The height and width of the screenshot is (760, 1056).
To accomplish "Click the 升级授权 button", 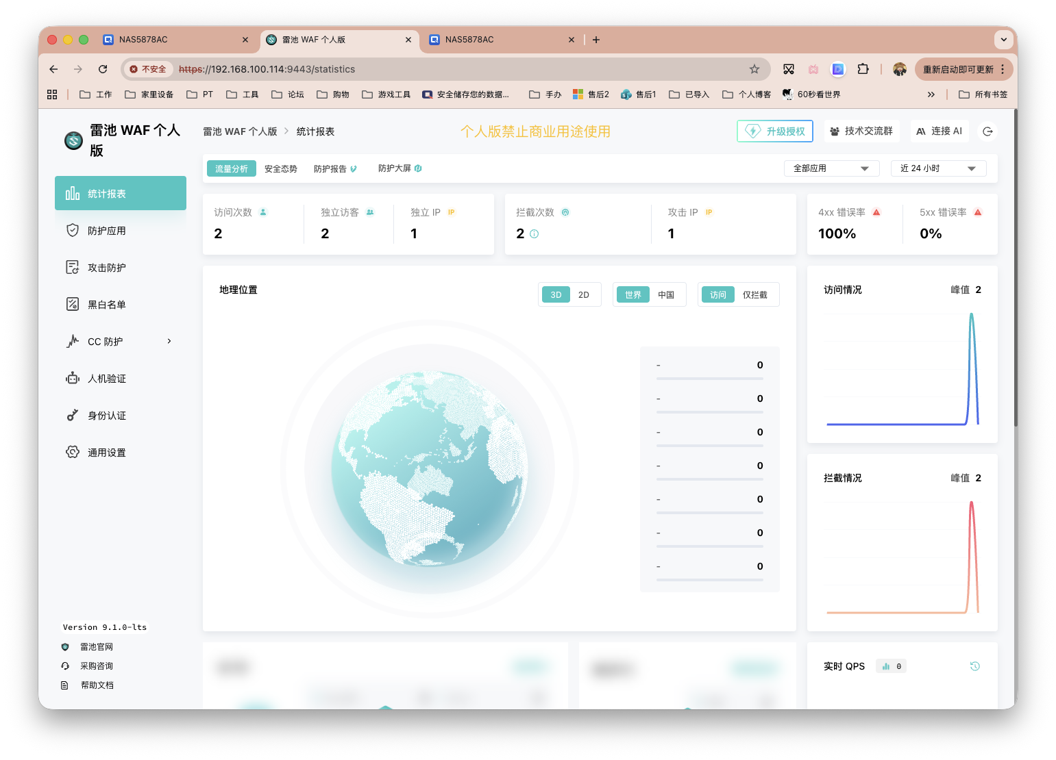I will [x=774, y=131].
